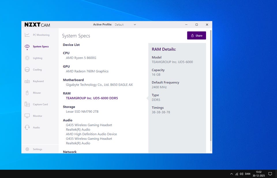Open the Windows notification center icon

(270, 174)
